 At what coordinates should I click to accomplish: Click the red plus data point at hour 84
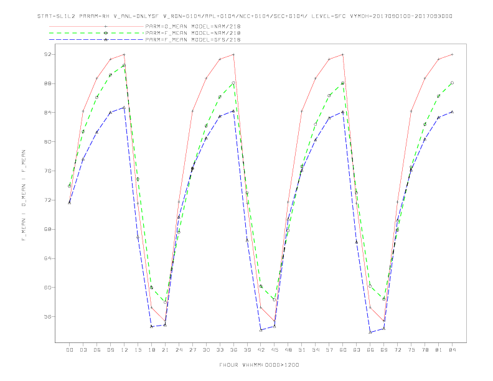(x=452, y=54)
